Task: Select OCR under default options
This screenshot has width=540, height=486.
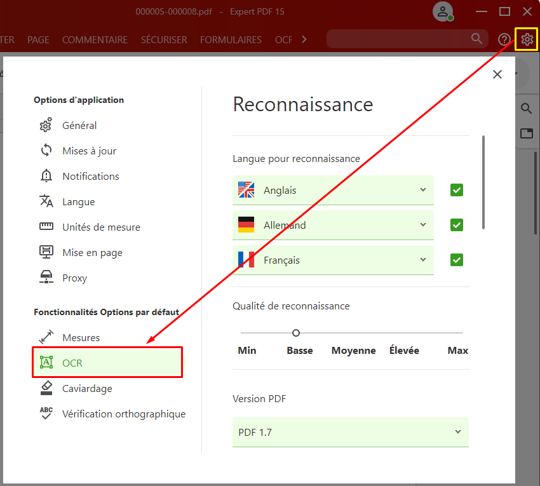Action: (x=107, y=363)
